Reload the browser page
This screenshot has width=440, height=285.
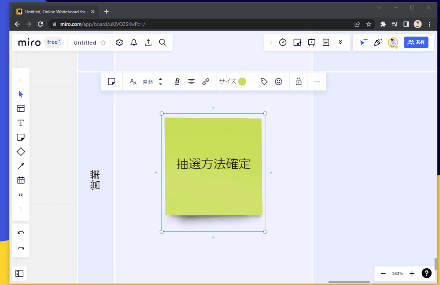tap(40, 24)
